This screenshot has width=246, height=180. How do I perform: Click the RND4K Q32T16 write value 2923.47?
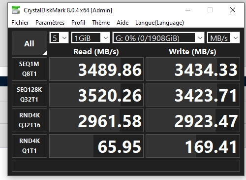(193, 120)
